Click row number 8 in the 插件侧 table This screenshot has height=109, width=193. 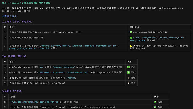click(5, 102)
